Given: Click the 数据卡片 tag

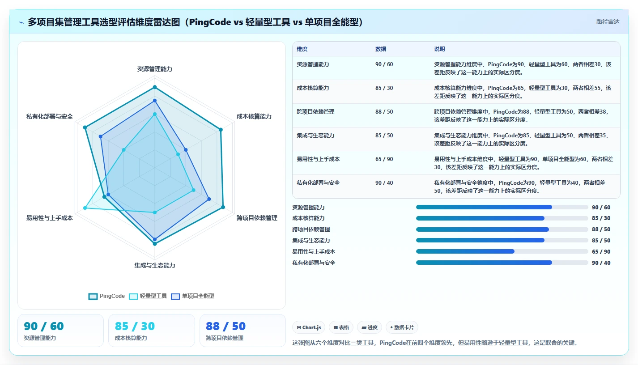Looking at the screenshot, I should pyautogui.click(x=402, y=327).
